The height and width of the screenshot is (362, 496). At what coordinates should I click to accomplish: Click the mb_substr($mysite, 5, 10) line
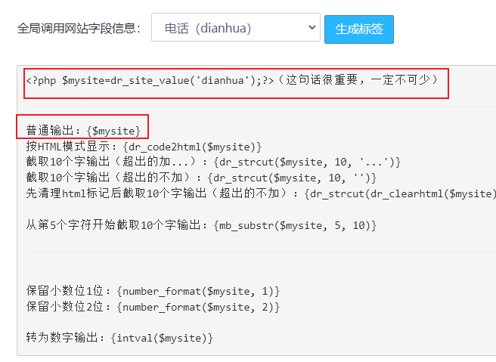click(x=201, y=225)
